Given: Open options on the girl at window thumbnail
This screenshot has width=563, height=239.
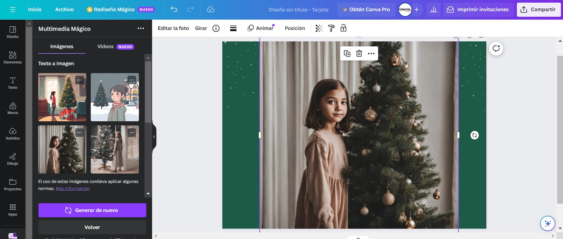Looking at the screenshot, I should coord(132,132).
